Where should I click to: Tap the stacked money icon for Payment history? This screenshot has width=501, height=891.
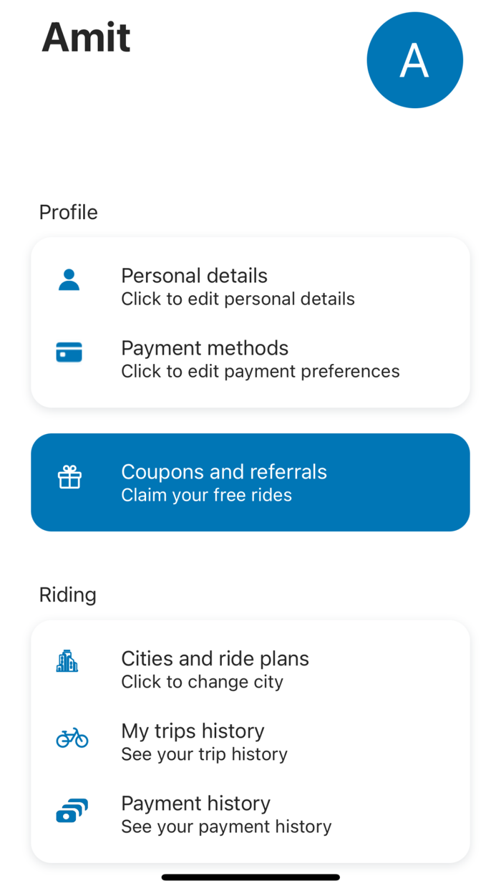pos(72,811)
